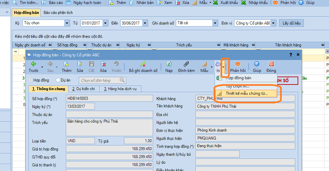Image resolution: width=329 pixels, height=171 pixels.
Task: Click Giúp in main toolbar
Action: pos(307,3)
